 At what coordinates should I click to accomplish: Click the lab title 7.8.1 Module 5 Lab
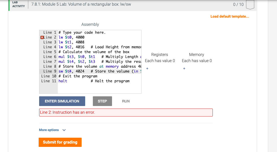(x=81, y=4)
